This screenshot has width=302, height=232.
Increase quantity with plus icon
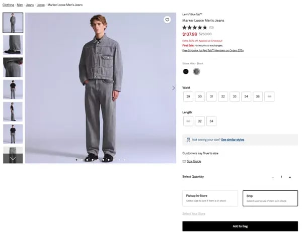pyautogui.click(x=290, y=177)
